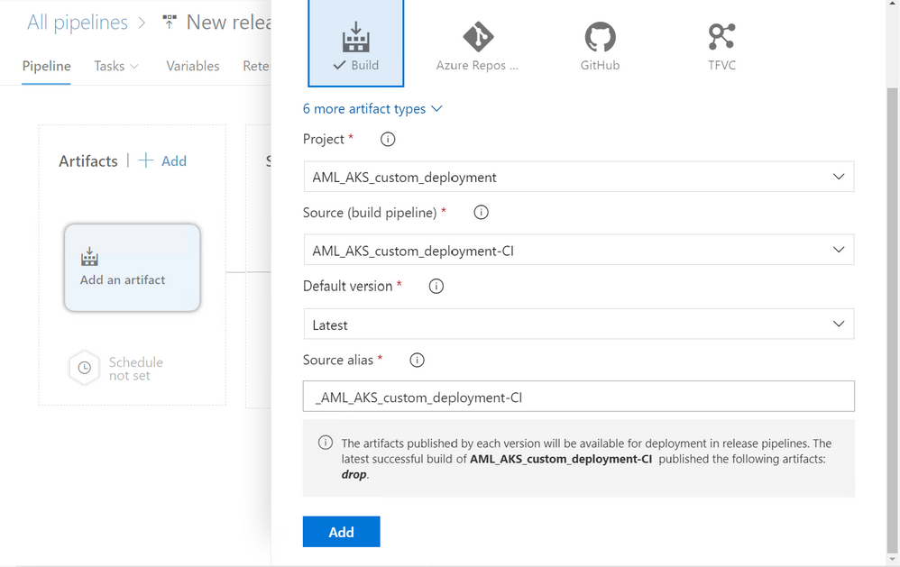The image size is (900, 567).
Task: Select the TFVC artifact source type
Action: tap(721, 46)
